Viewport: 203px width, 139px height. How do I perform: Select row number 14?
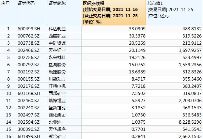tap(8, 122)
